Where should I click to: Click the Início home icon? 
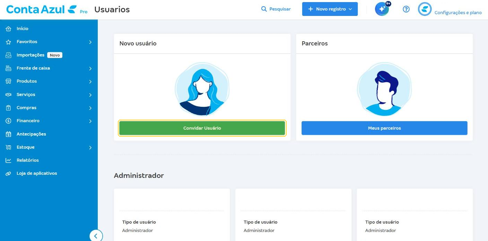pos(9,29)
